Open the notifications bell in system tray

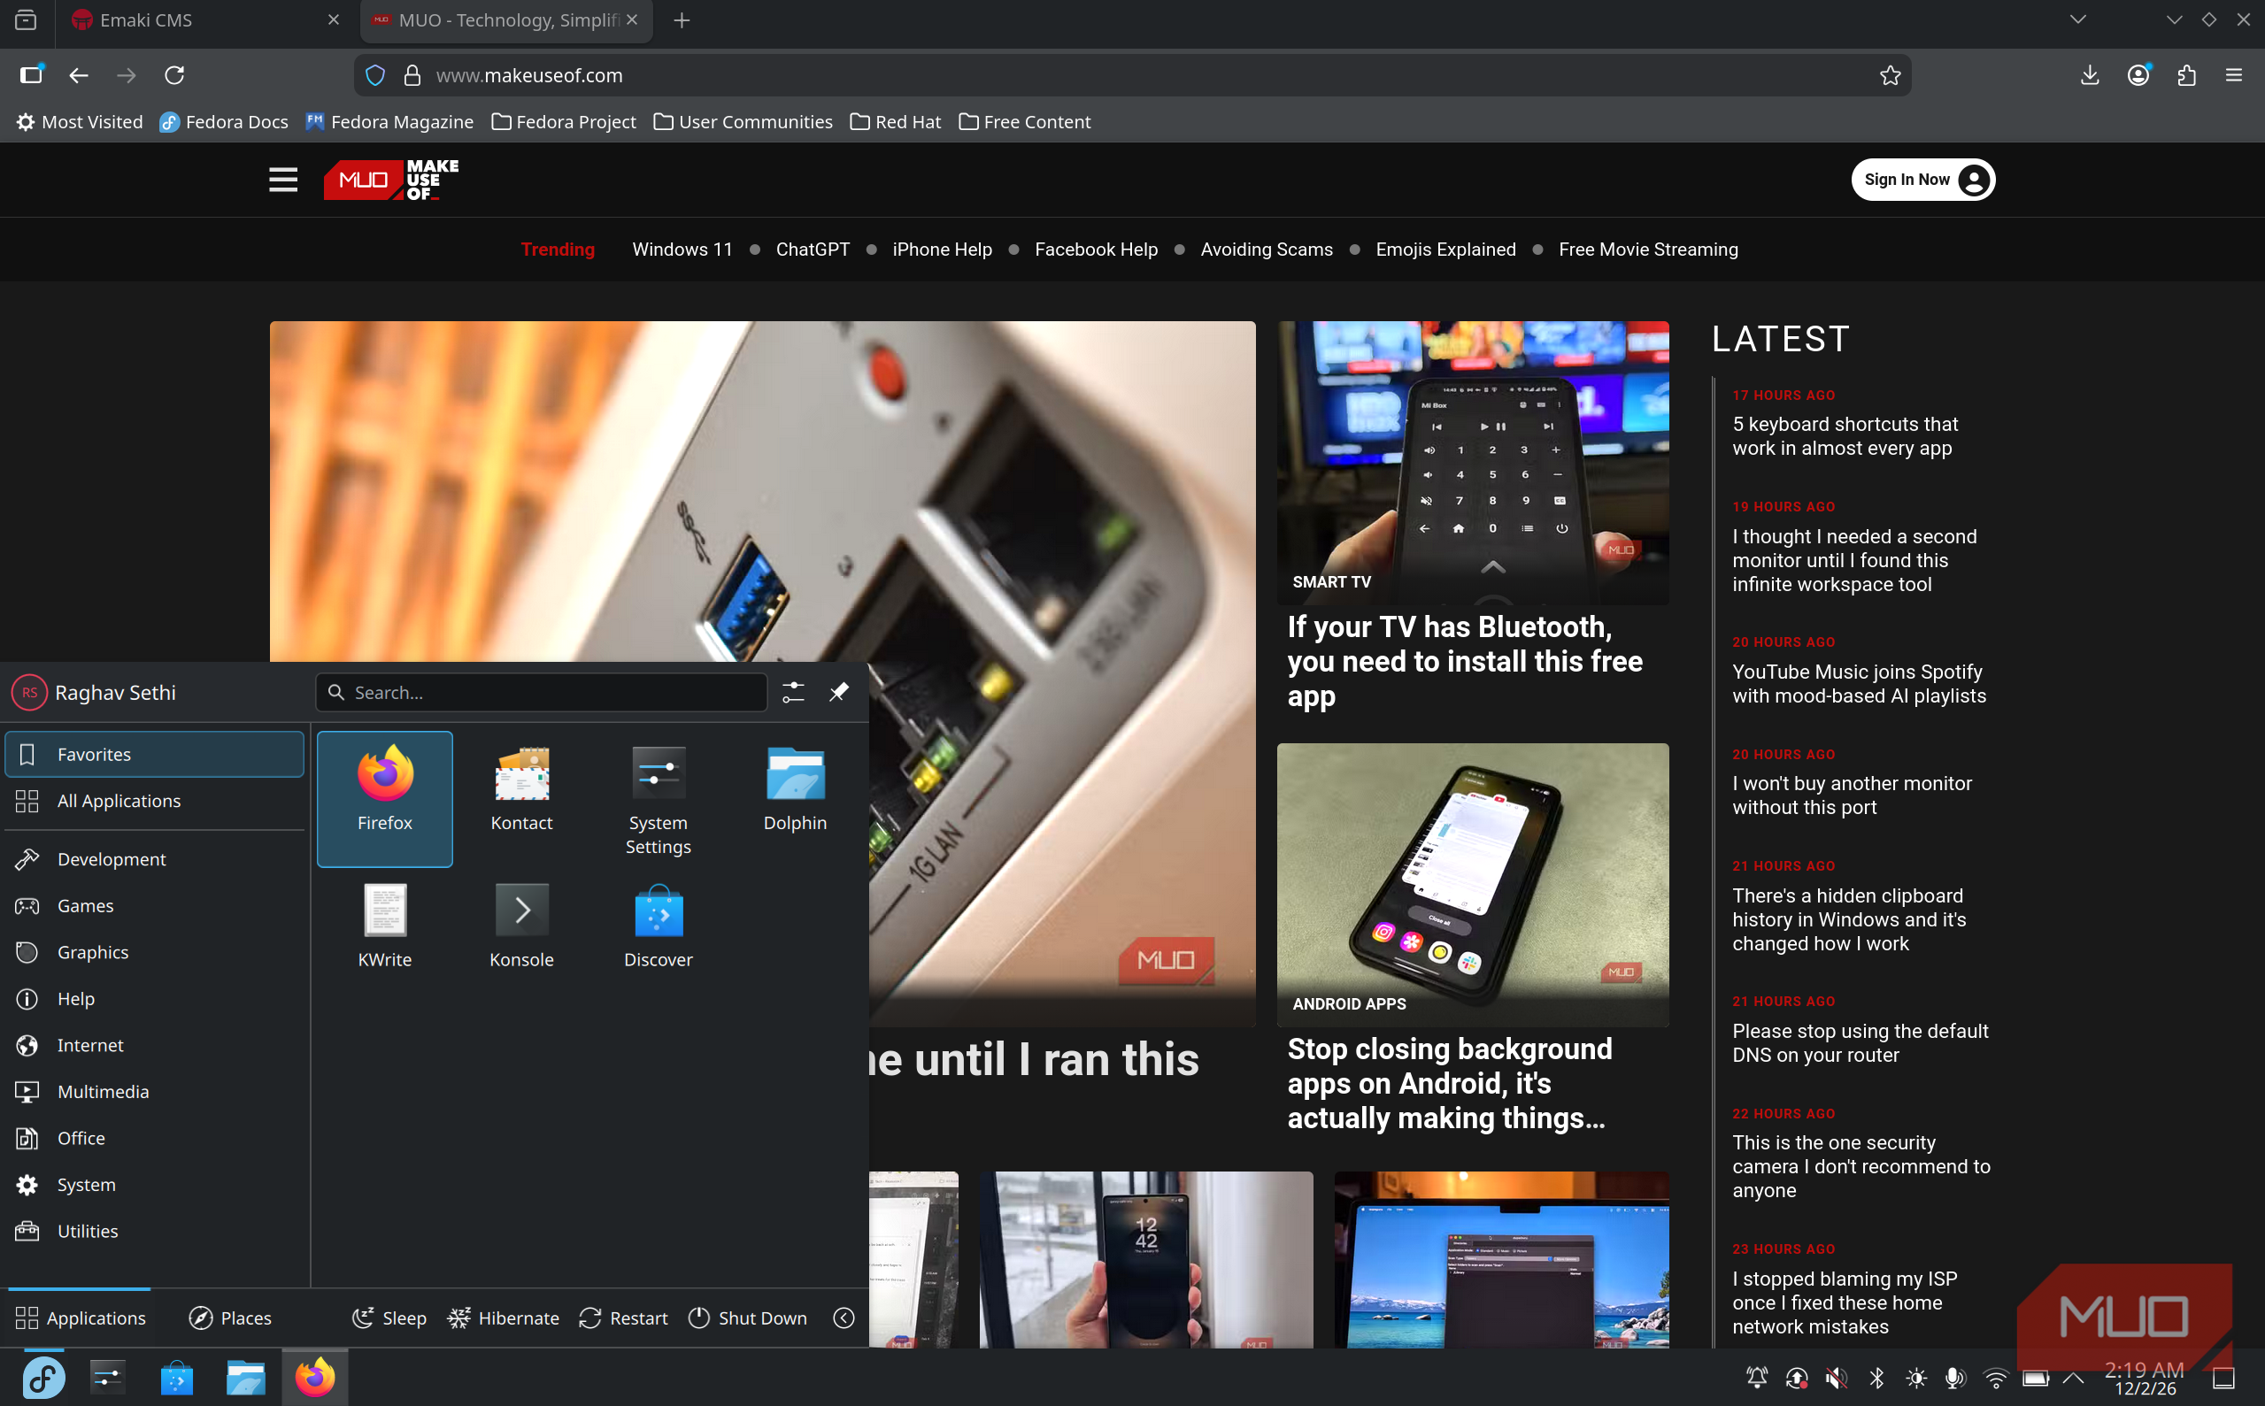[x=1756, y=1378]
